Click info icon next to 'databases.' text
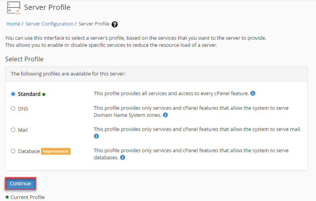Image resolution: width=316 pixels, height=201 pixels. pyautogui.click(x=123, y=158)
